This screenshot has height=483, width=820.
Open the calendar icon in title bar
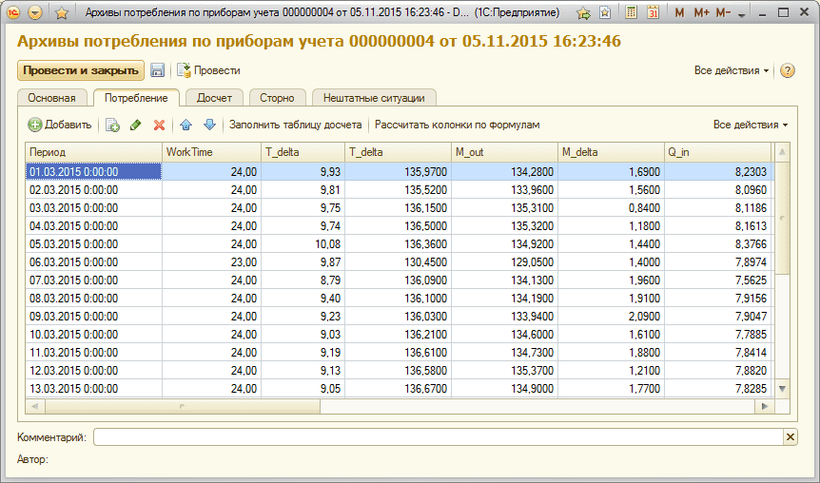[653, 12]
